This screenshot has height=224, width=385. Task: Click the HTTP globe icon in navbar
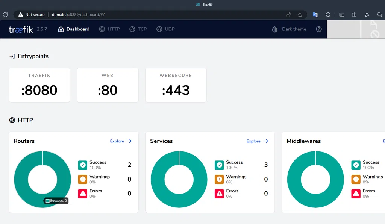102,29
